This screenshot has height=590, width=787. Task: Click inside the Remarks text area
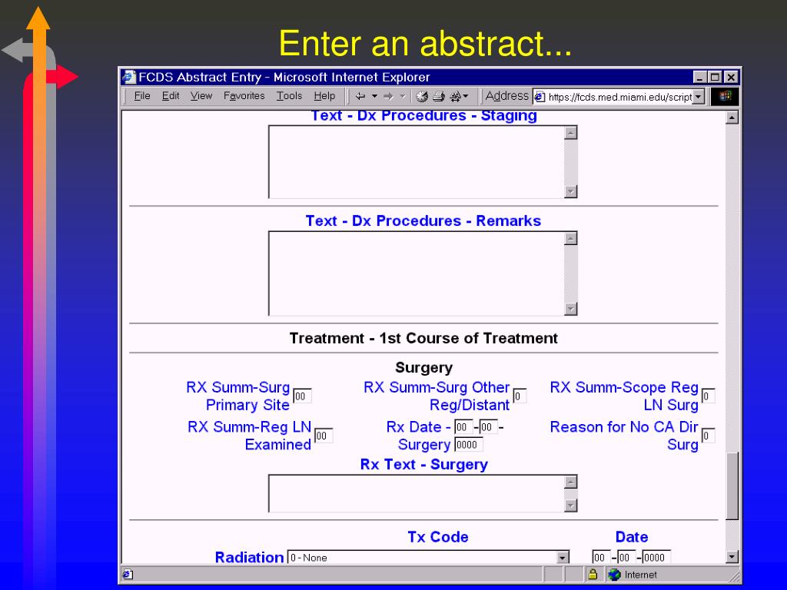coord(416,273)
